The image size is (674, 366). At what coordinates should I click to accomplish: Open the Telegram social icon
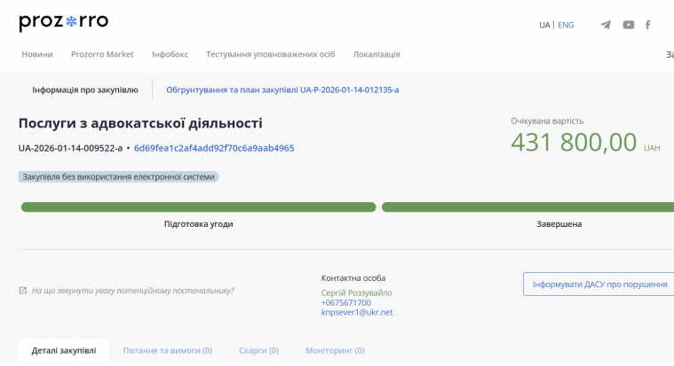(x=606, y=25)
